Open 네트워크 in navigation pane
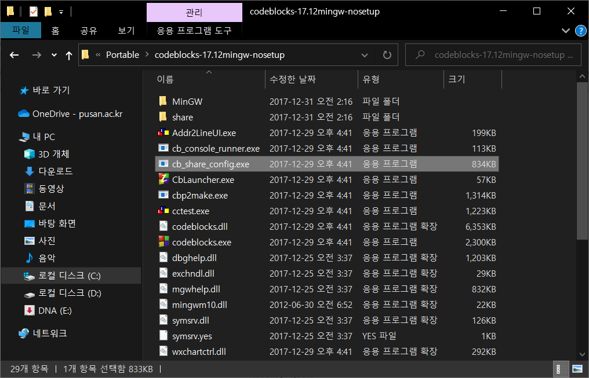Image resolution: width=589 pixels, height=378 pixels. [x=43, y=333]
